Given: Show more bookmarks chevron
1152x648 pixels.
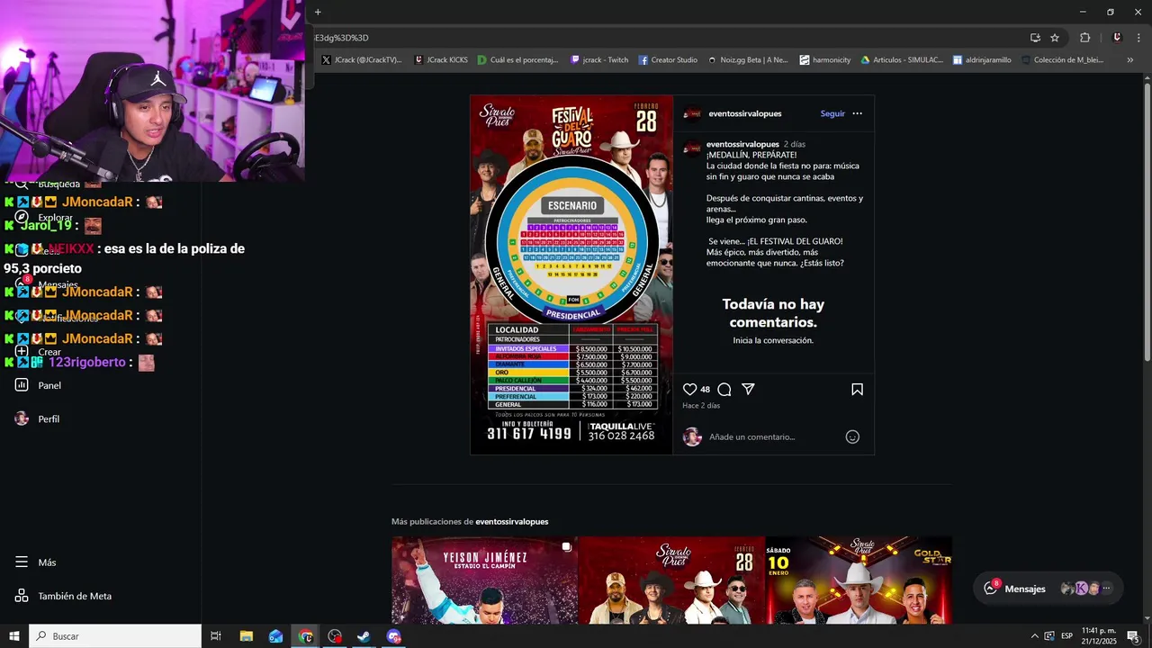Looking at the screenshot, I should pyautogui.click(x=1130, y=60).
